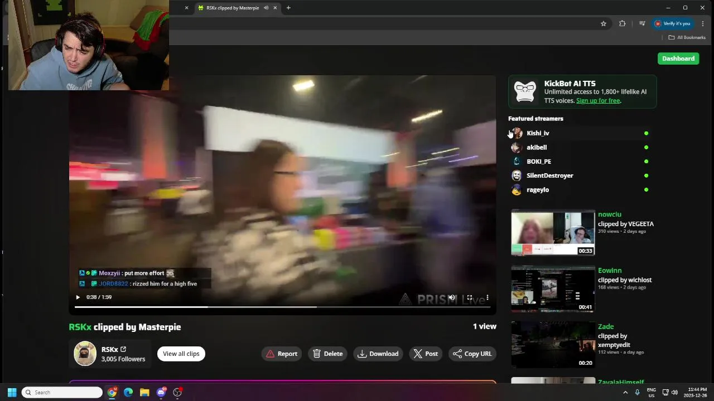Follow the Sign up for free link

click(598, 101)
